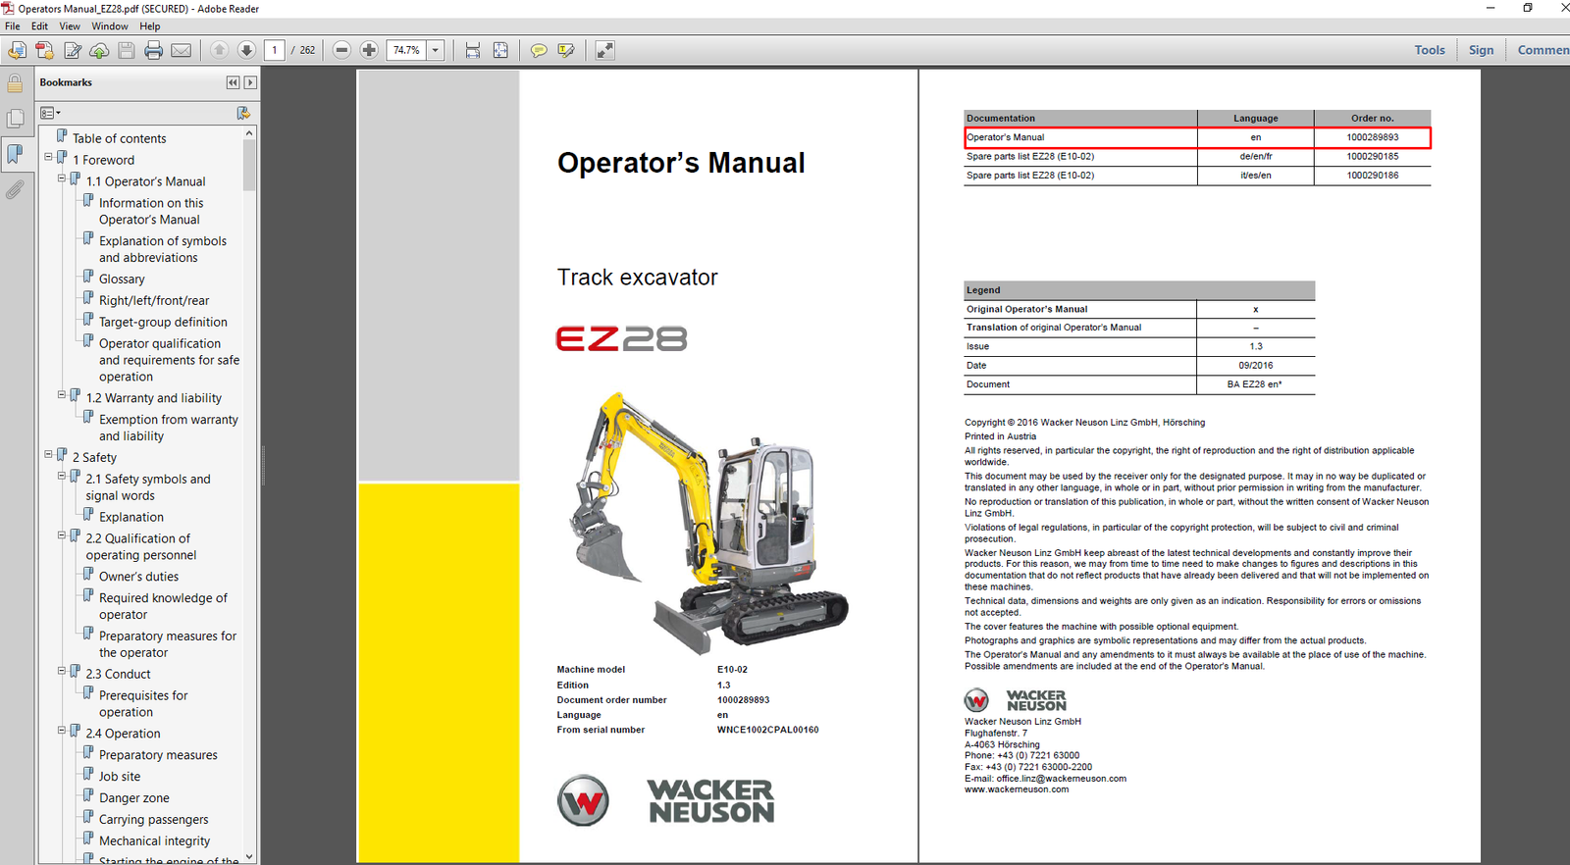Viewport: 1570px width, 865px height.
Task: Click the Print file icon
Action: pos(153,50)
